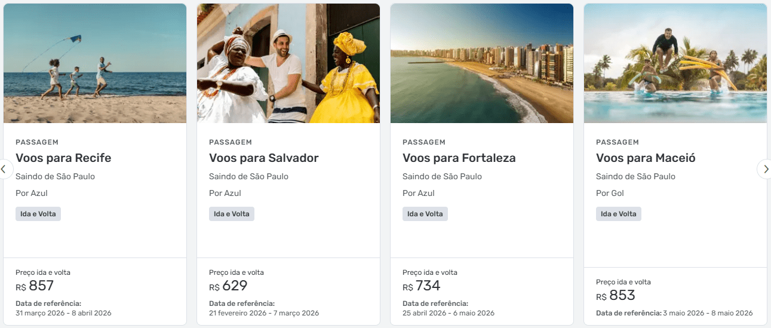Image resolution: width=771 pixels, height=328 pixels.
Task: Click the Por Gol airline text
Action: pos(610,193)
